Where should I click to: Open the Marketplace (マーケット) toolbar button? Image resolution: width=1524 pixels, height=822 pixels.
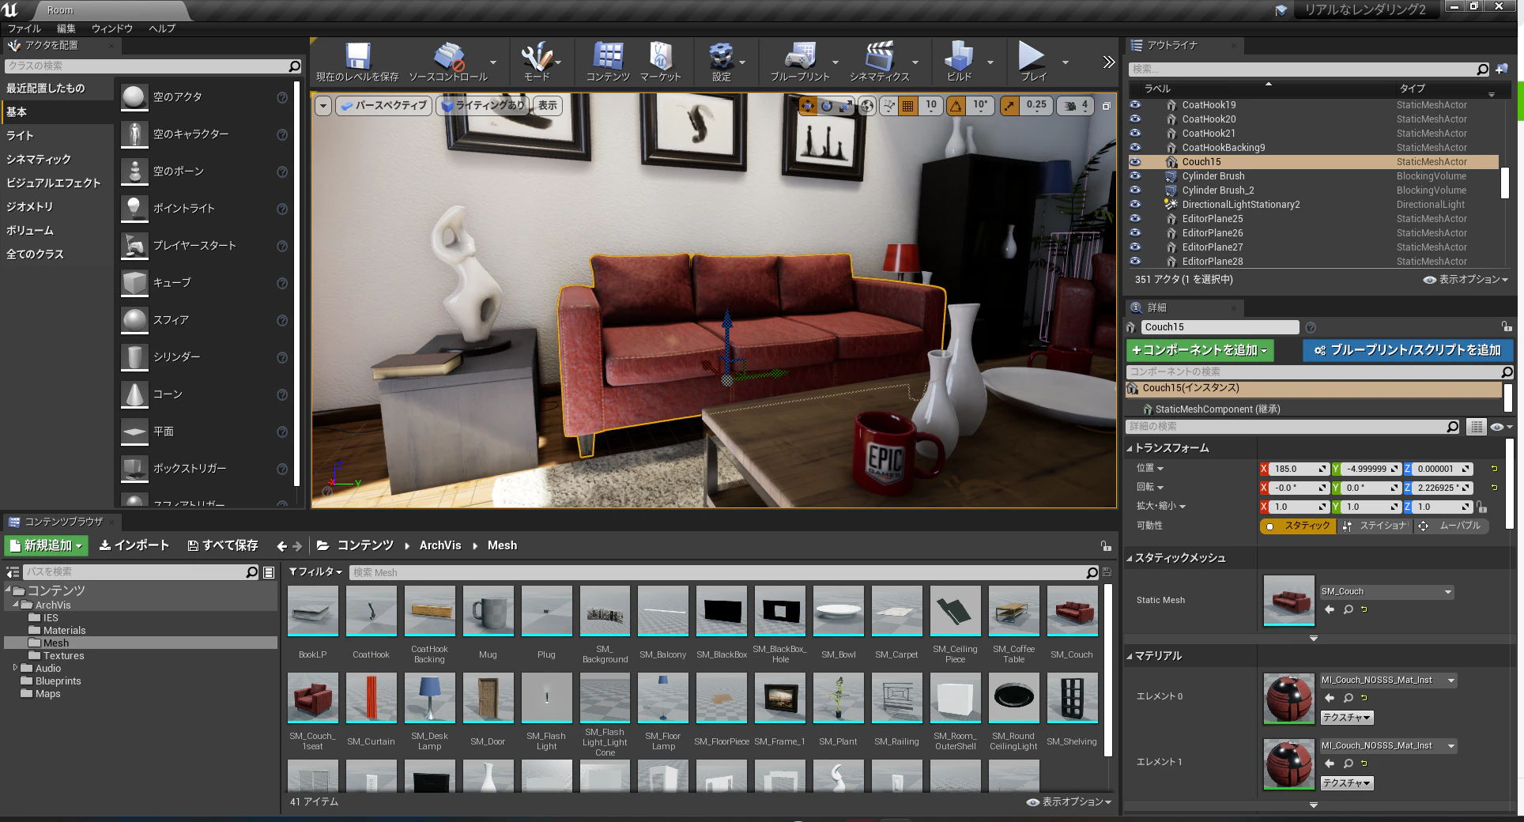[660, 62]
